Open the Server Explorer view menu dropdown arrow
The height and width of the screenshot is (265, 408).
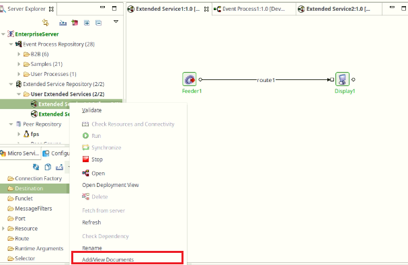point(116,22)
